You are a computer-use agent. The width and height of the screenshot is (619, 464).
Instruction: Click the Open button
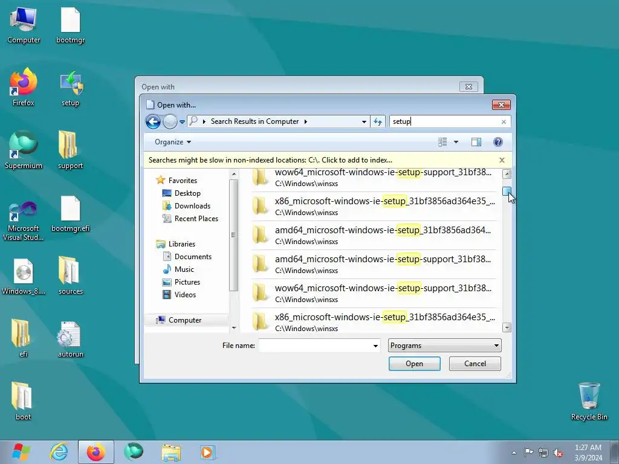[x=415, y=364]
